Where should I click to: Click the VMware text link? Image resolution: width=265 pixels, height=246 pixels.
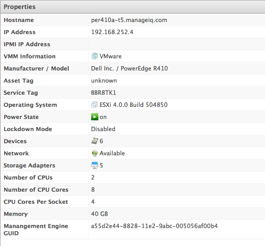110,56
